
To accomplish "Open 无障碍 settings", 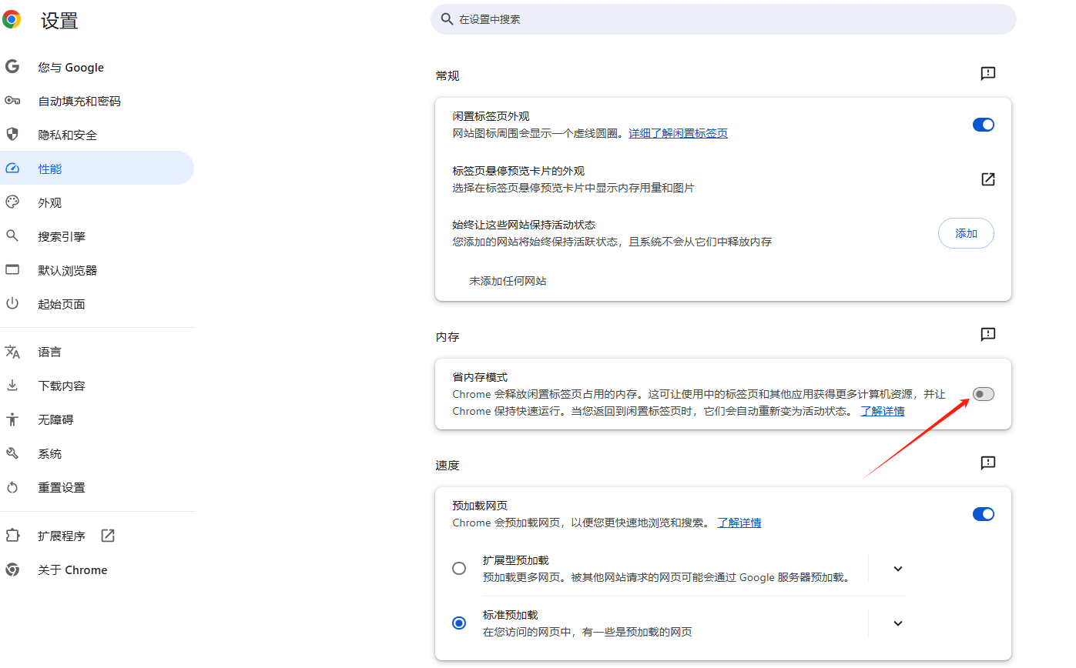I will tap(97, 419).
